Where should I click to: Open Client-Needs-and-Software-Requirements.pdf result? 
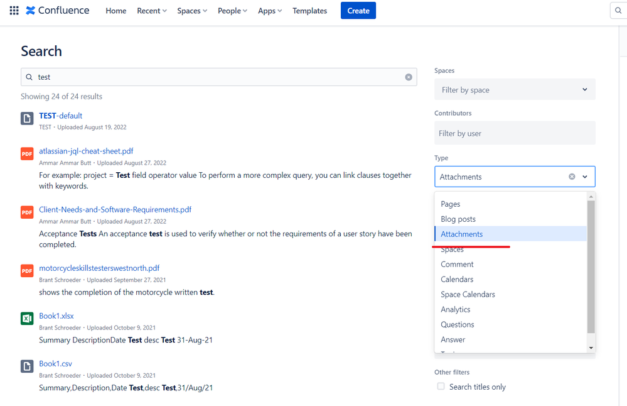(x=115, y=209)
